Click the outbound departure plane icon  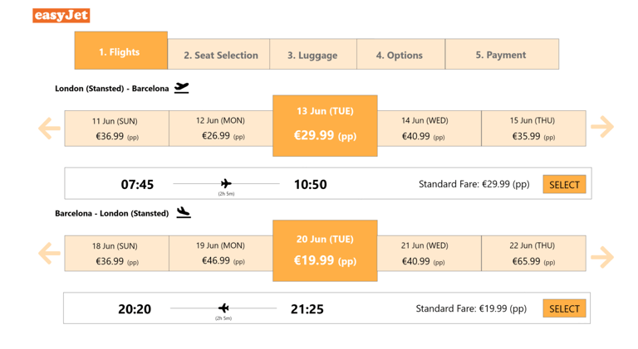182,87
